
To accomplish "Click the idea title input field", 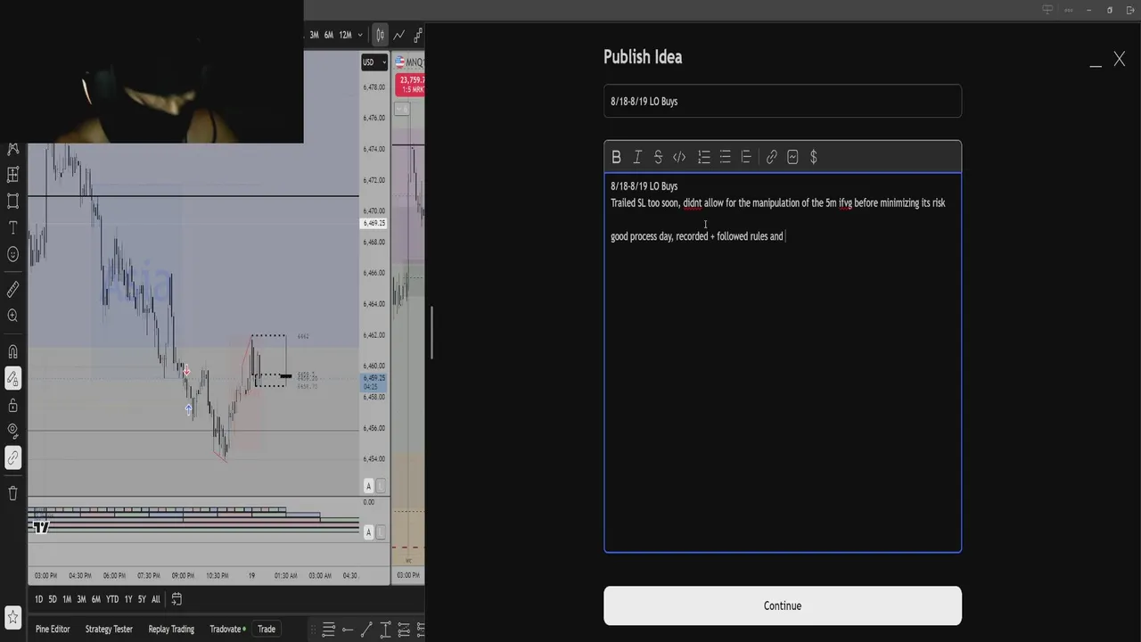I will (783, 101).
